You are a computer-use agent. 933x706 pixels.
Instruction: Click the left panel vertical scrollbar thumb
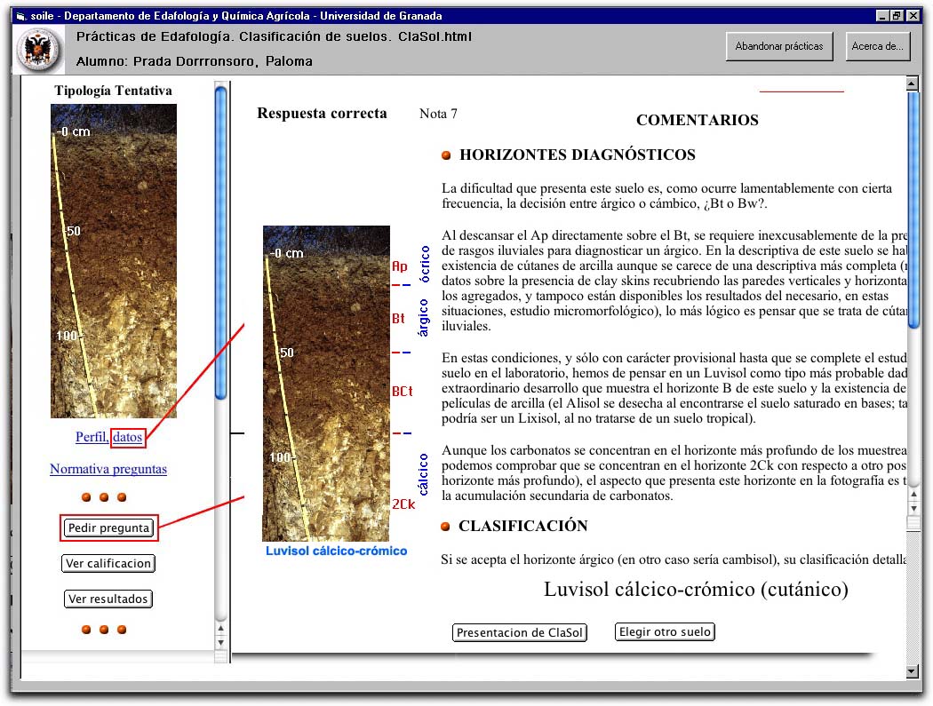tap(220, 242)
